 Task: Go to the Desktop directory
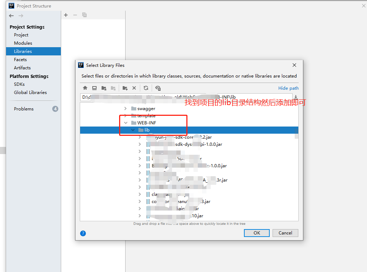coord(94,88)
